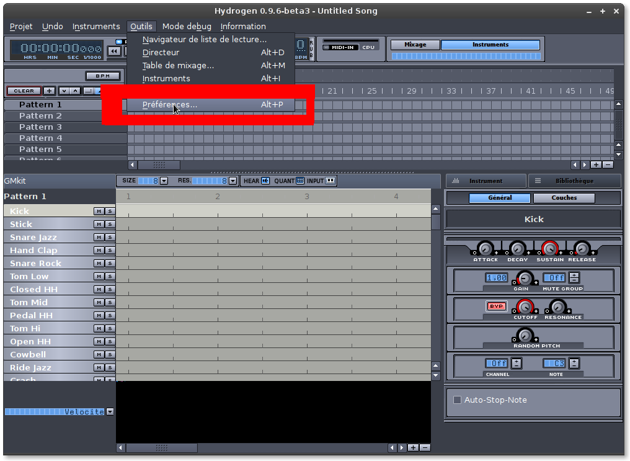This screenshot has width=630, height=461.
Task: Toggle the QUANT quantize icon
Action: pos(300,181)
